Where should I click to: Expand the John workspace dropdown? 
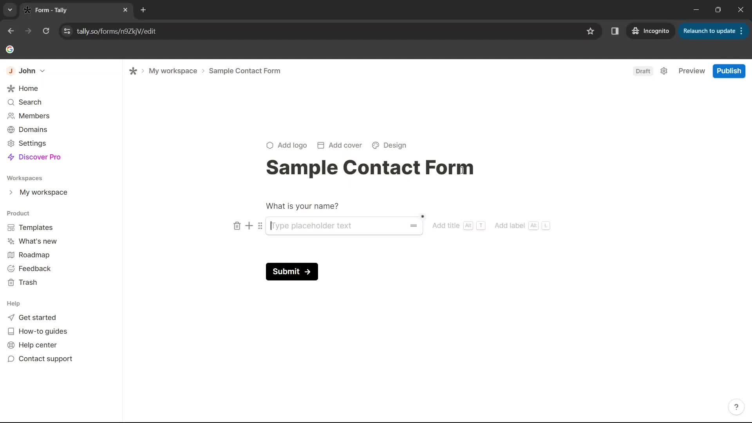point(42,70)
